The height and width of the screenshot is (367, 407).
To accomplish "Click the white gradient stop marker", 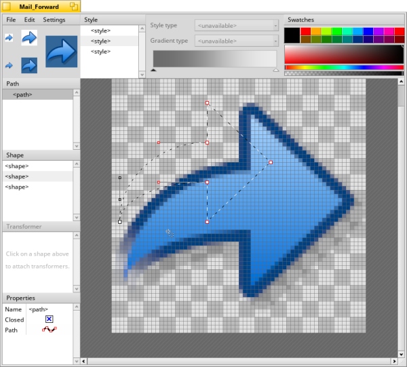I will pyautogui.click(x=275, y=70).
